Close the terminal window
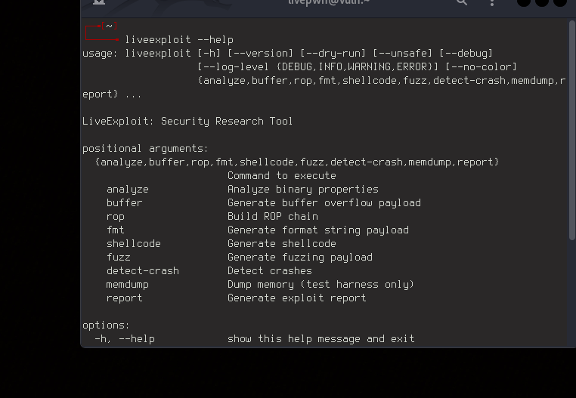Screen dimensions: 576x398 tap(560, 2)
